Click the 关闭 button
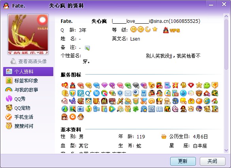This screenshot has height=168, width=231. (212, 161)
